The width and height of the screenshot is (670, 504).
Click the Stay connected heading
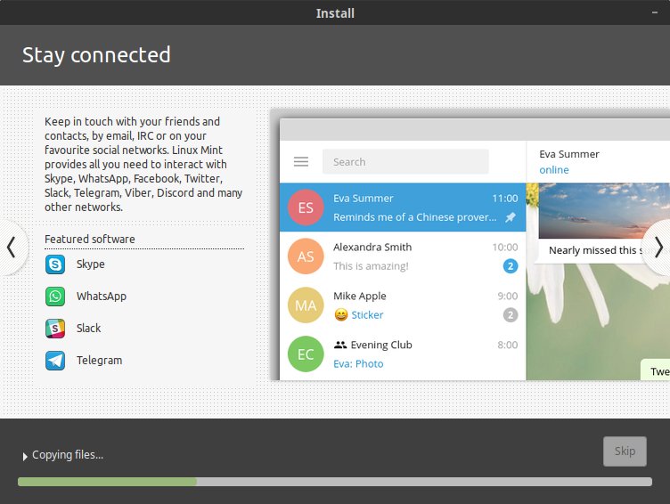(x=96, y=54)
